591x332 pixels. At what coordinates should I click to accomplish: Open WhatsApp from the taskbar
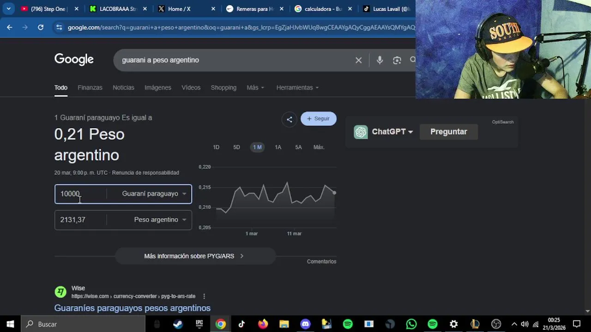(411, 324)
